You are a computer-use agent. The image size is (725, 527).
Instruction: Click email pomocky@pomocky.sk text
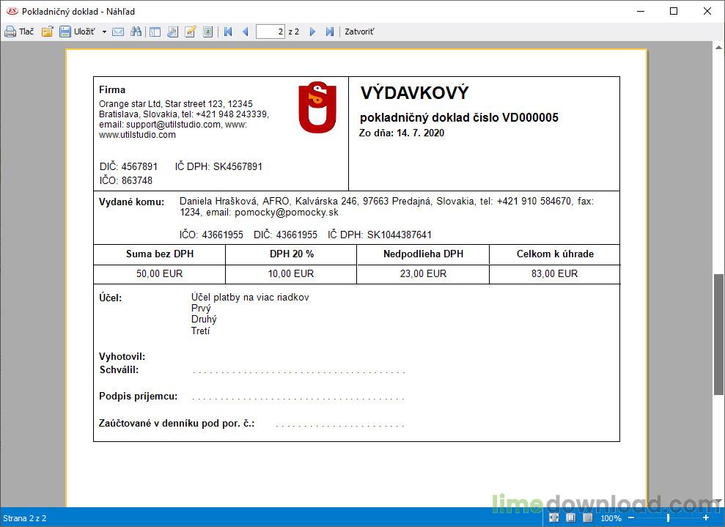(x=286, y=213)
